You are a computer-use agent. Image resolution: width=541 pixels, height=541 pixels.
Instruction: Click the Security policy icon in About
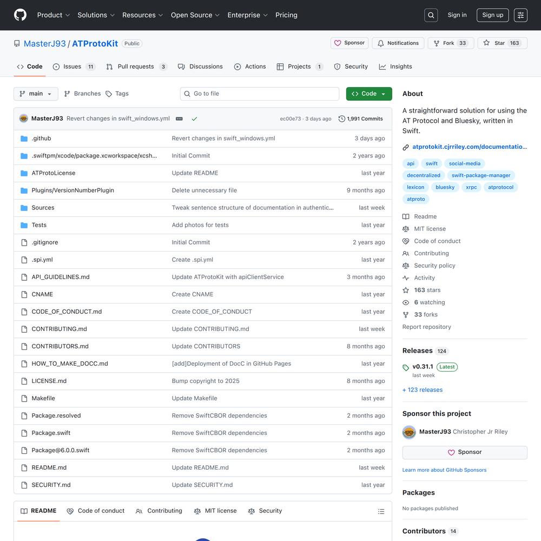(x=406, y=266)
